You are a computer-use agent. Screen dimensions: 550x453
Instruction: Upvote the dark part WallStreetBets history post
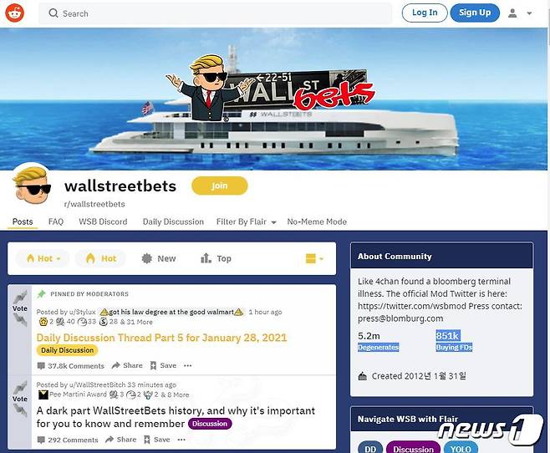click(x=20, y=388)
